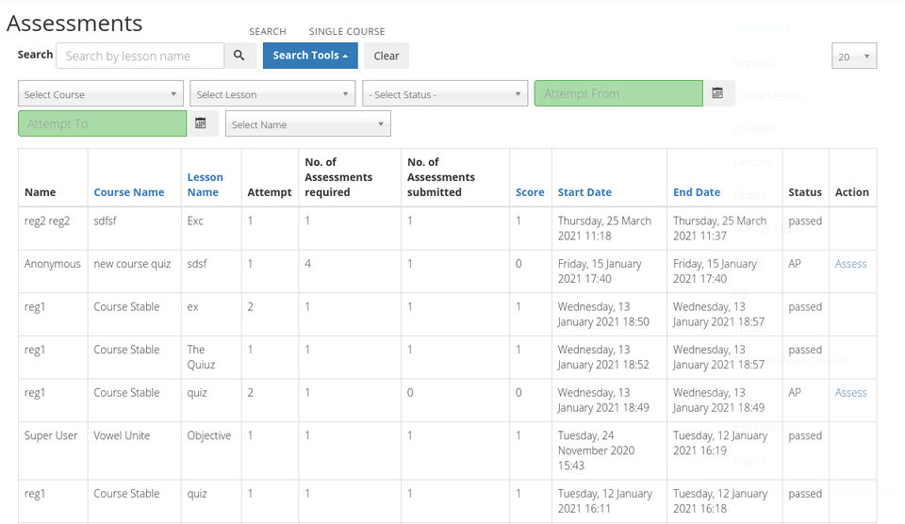Toggle the Search Tools button
This screenshot has width=905, height=524.
pyautogui.click(x=310, y=56)
